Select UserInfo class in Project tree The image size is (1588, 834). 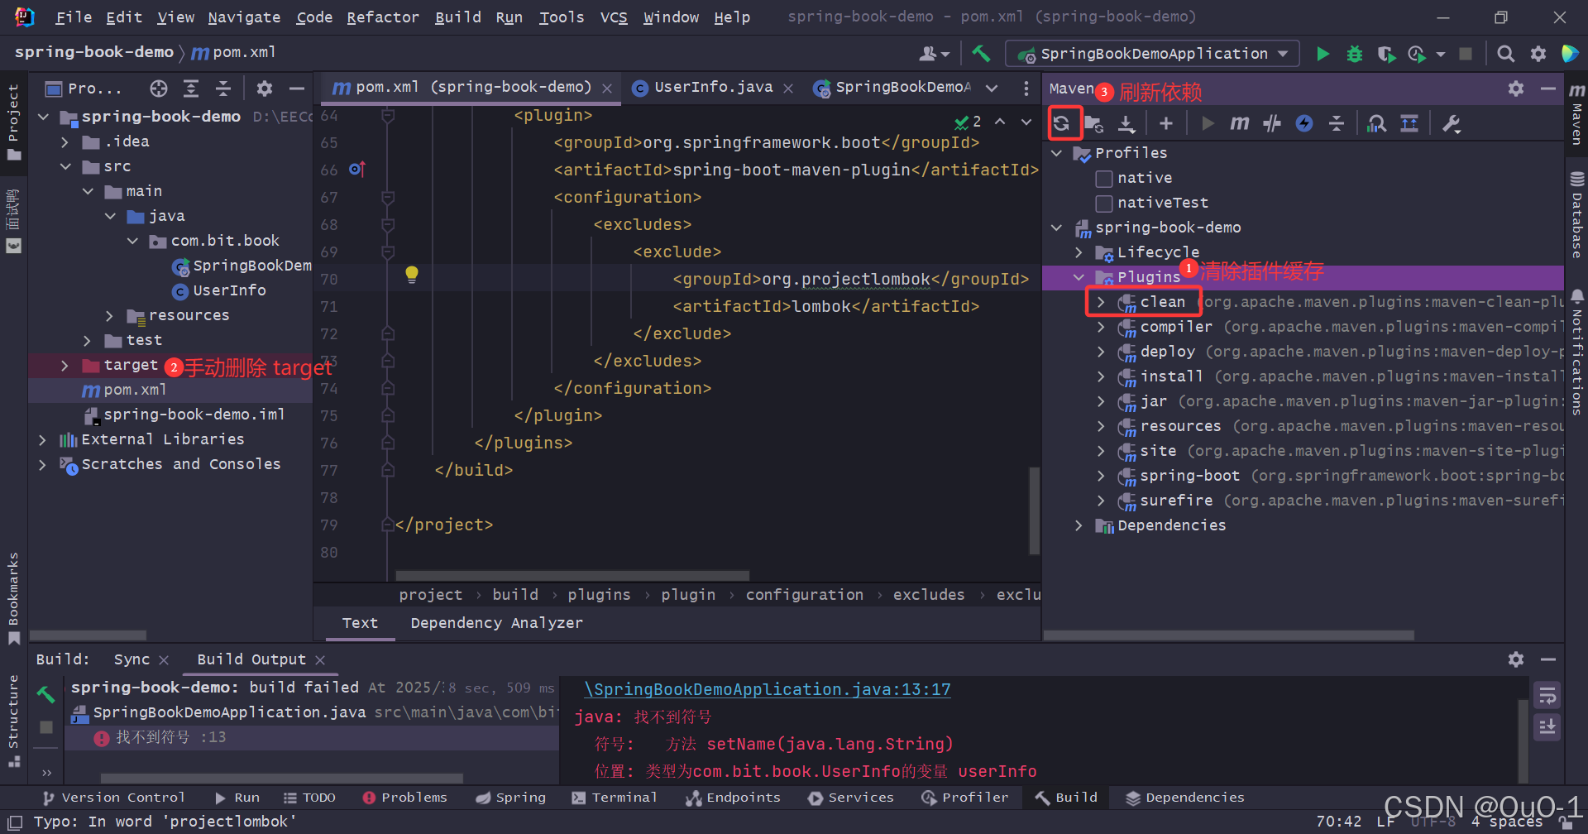click(229, 290)
